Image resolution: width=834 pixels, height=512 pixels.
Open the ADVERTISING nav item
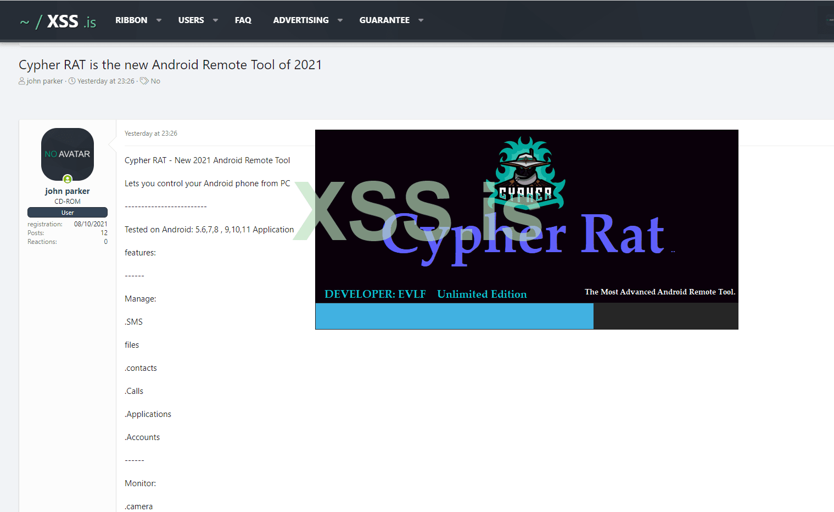tap(301, 20)
